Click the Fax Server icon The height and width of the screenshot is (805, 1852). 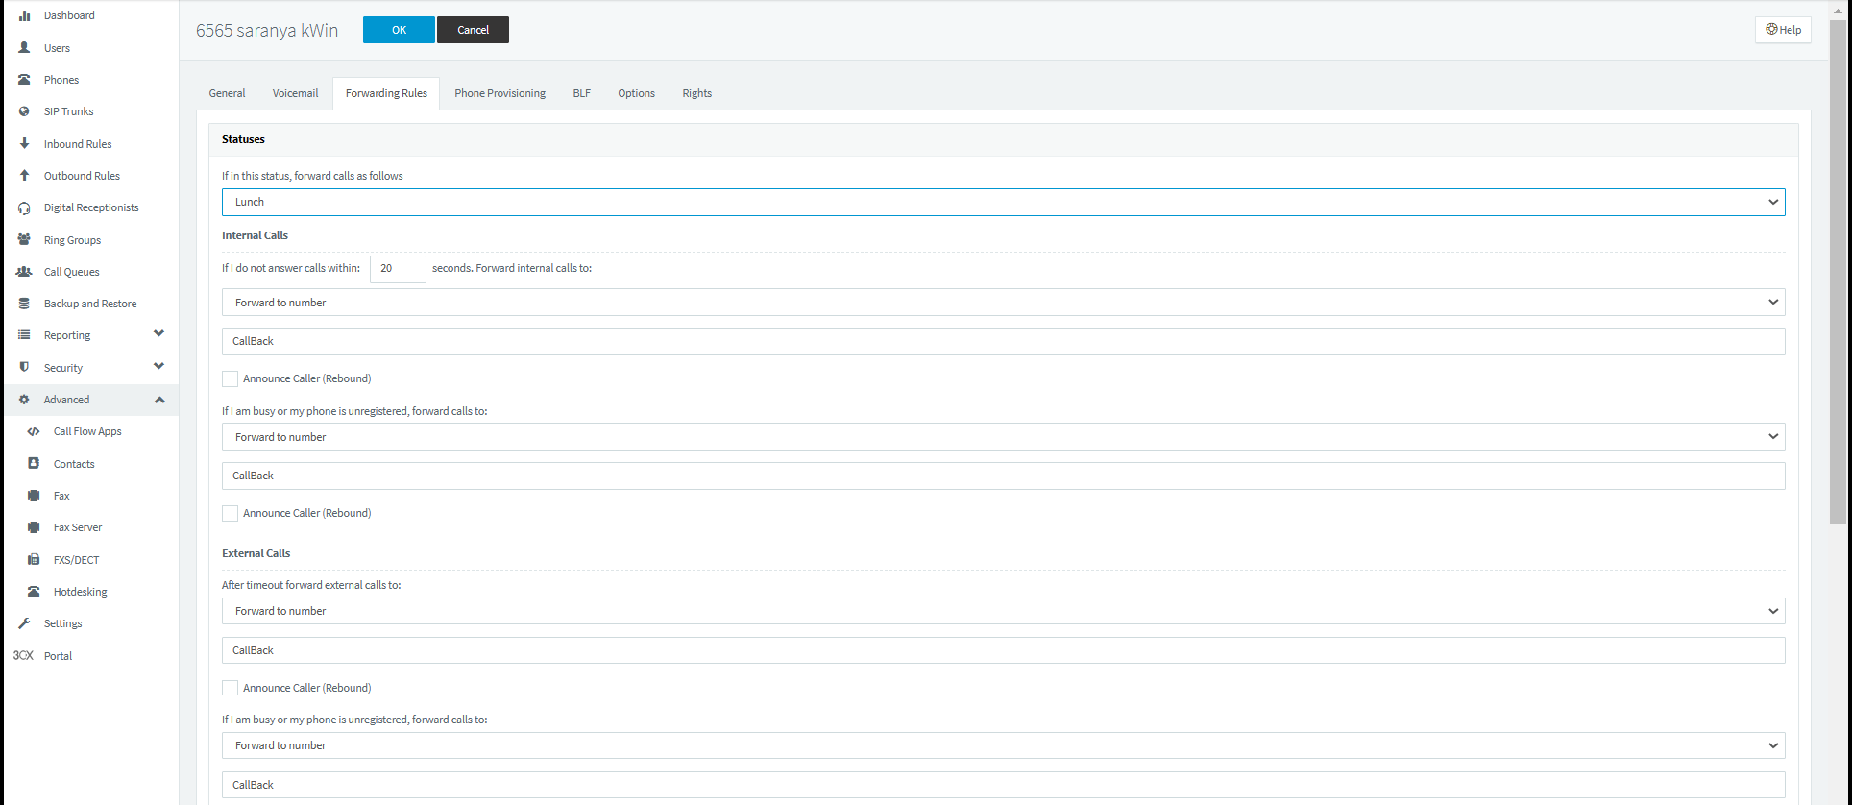click(x=34, y=527)
